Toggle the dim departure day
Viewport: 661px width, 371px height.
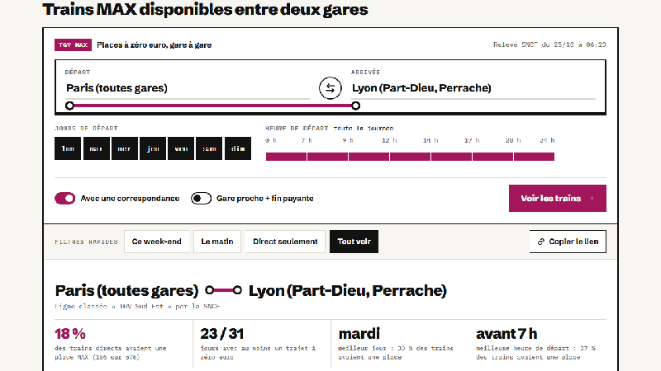(x=238, y=148)
